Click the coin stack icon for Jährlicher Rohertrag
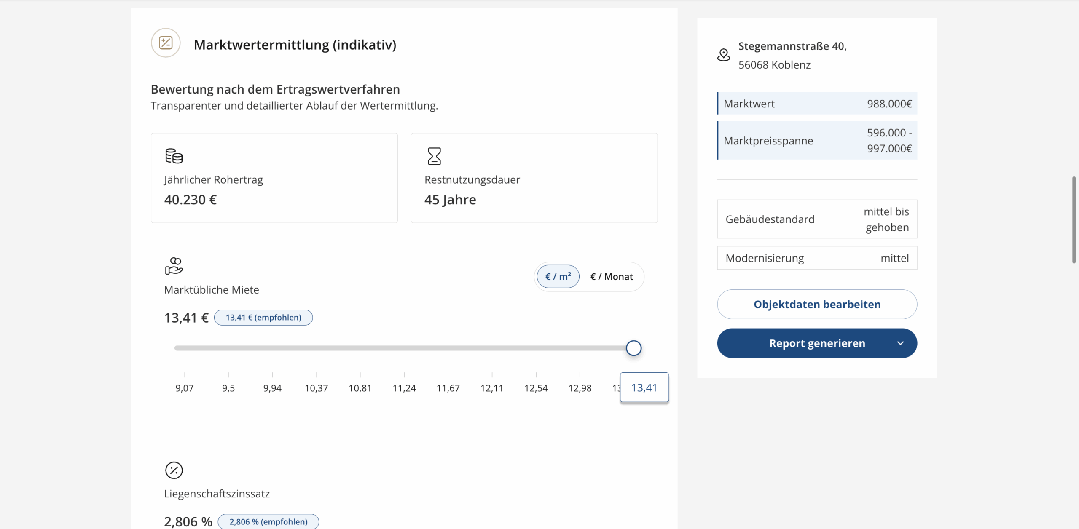Image resolution: width=1079 pixels, height=529 pixels. 174,156
